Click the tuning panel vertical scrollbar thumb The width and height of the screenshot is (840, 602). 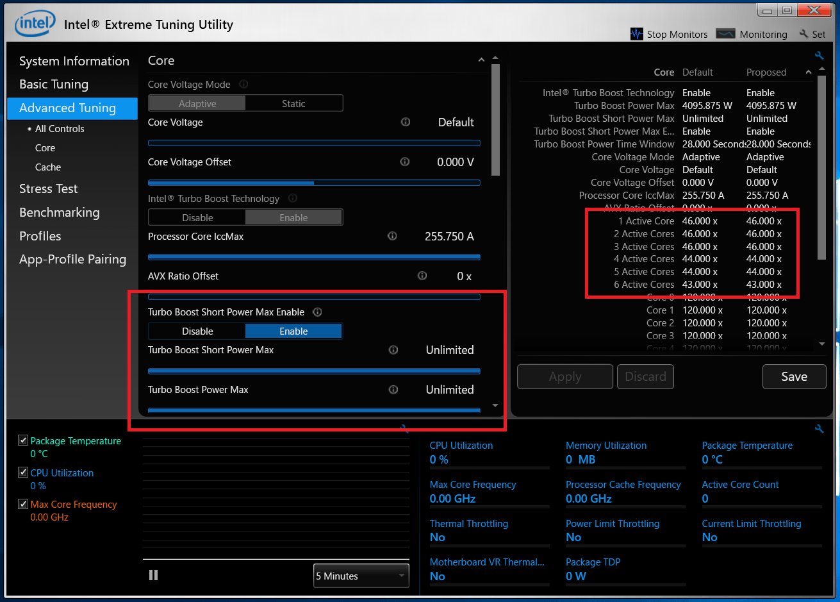click(x=495, y=120)
